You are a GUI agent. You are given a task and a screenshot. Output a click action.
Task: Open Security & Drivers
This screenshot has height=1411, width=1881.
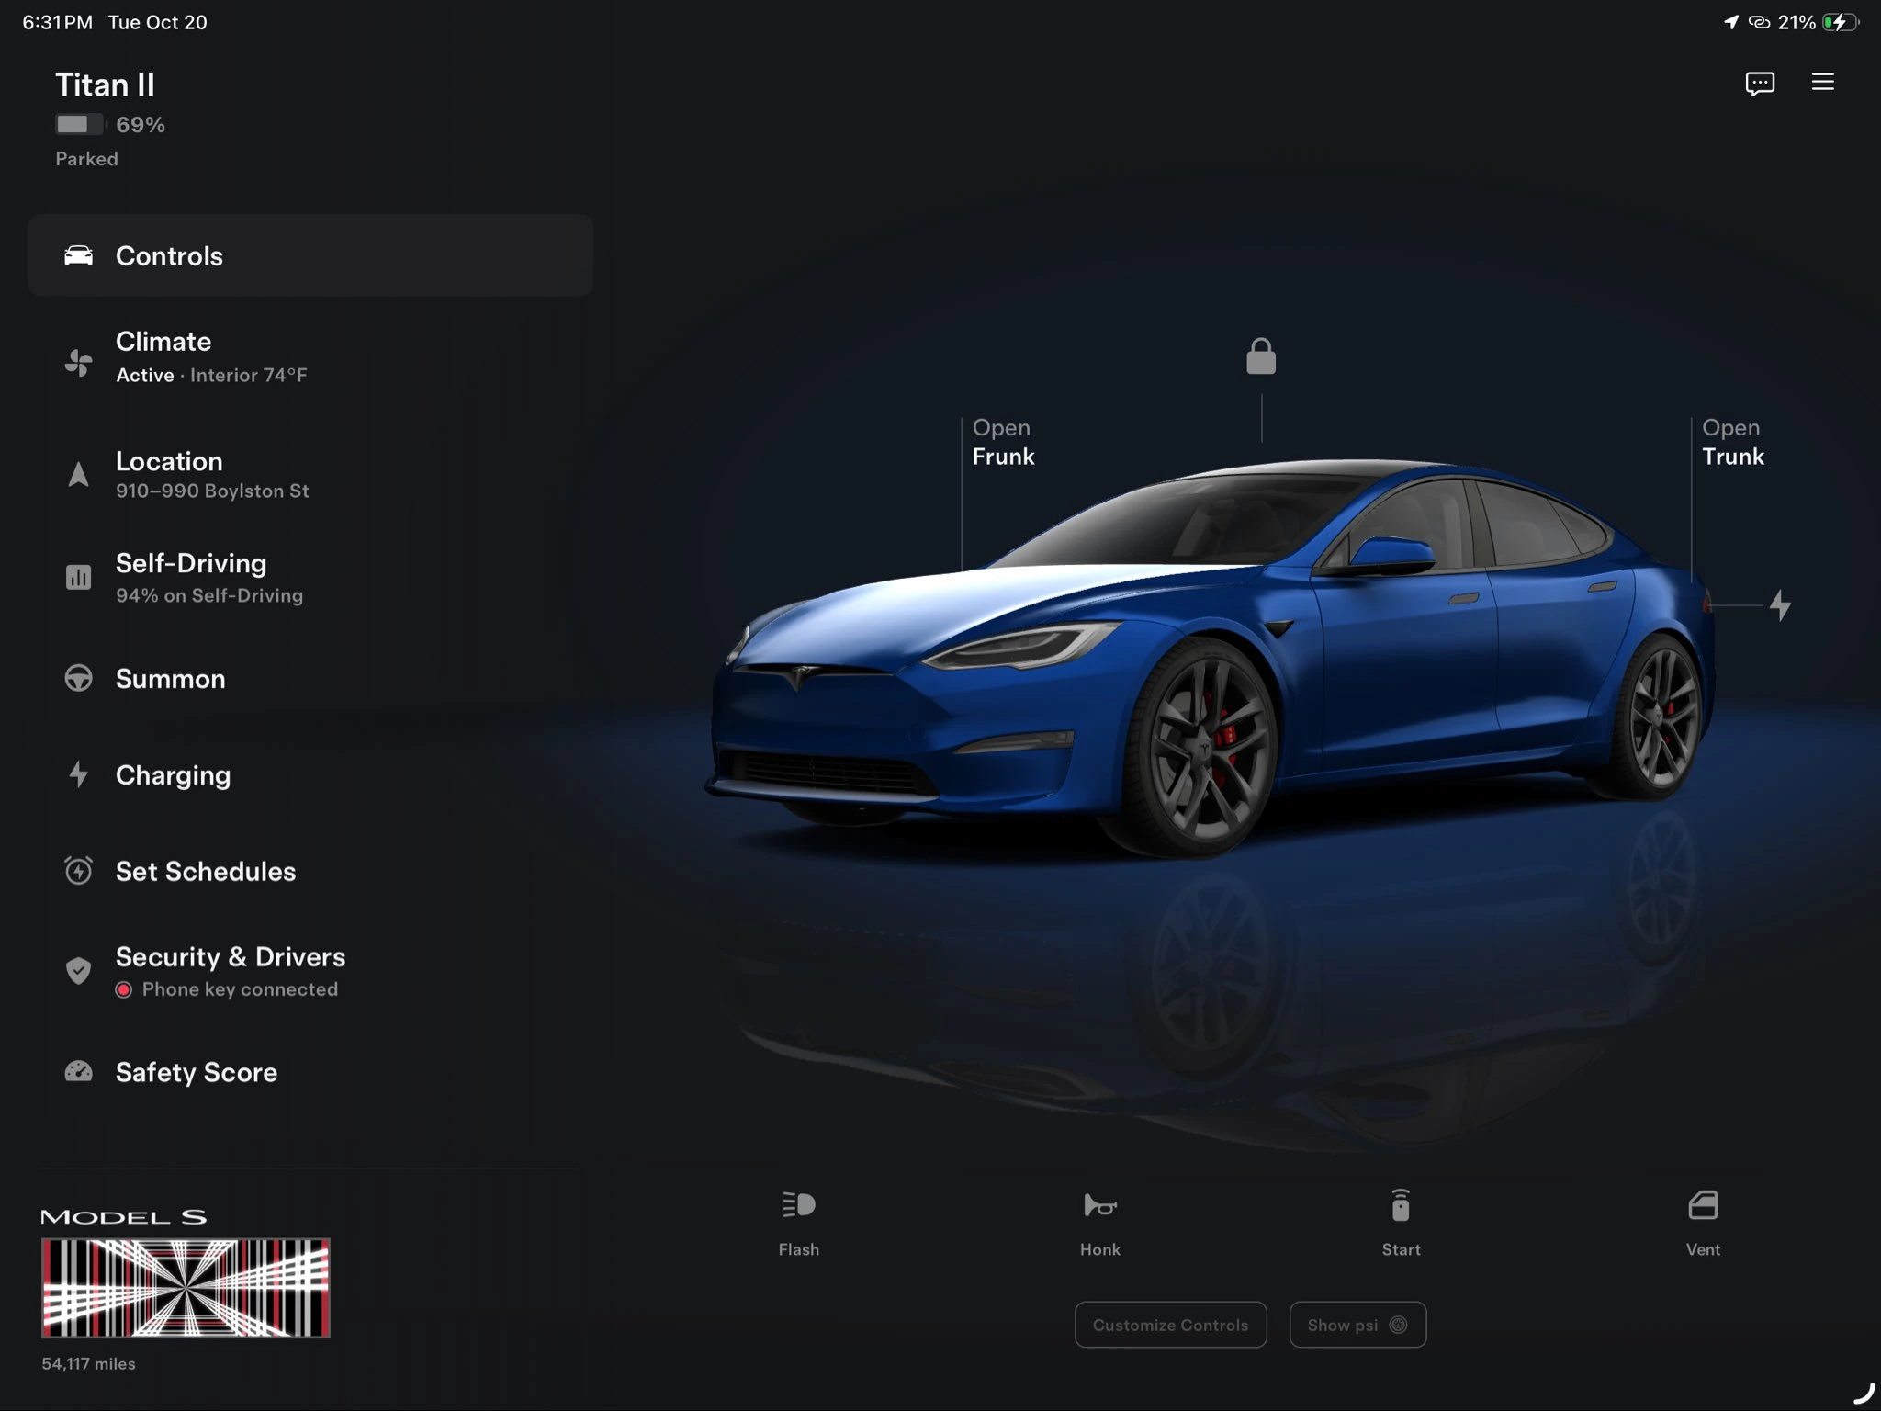310,971
